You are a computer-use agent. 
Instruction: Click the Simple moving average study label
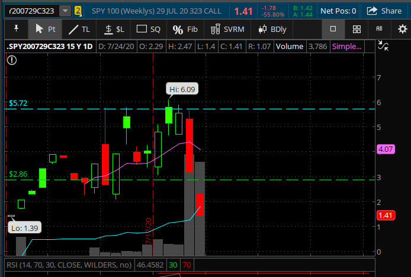click(346, 47)
